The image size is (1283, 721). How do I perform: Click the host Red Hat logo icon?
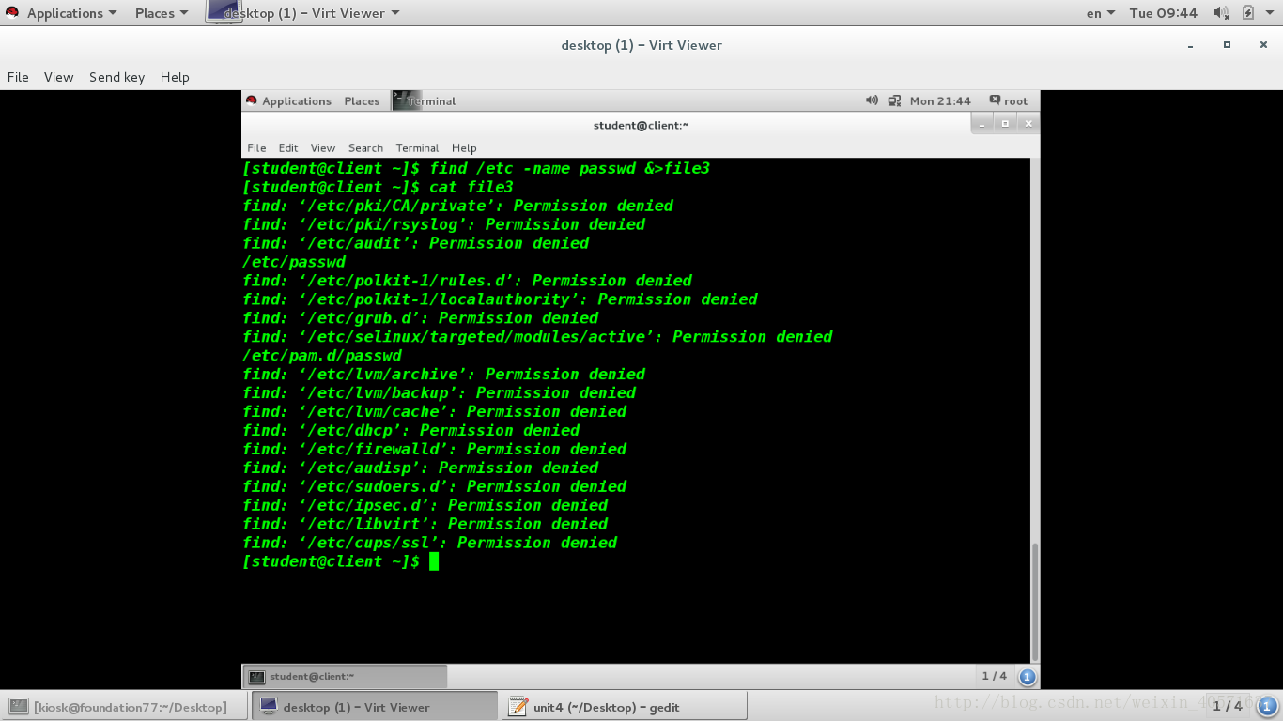point(12,13)
